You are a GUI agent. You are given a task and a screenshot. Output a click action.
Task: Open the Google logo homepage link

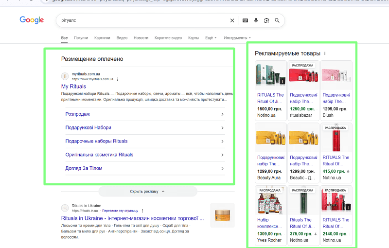32,20
